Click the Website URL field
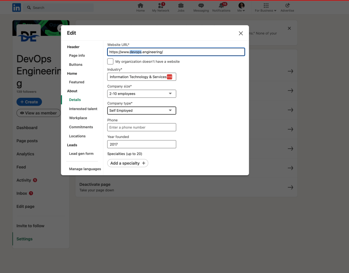 coord(176,52)
